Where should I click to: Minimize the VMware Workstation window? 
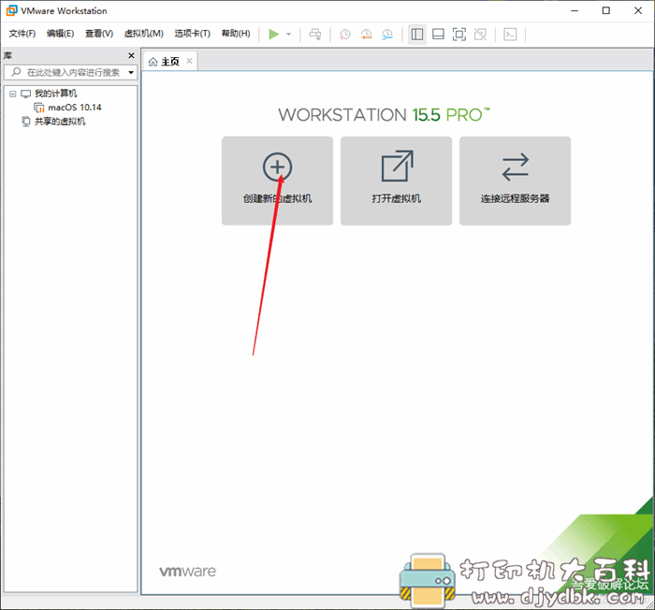pos(575,11)
